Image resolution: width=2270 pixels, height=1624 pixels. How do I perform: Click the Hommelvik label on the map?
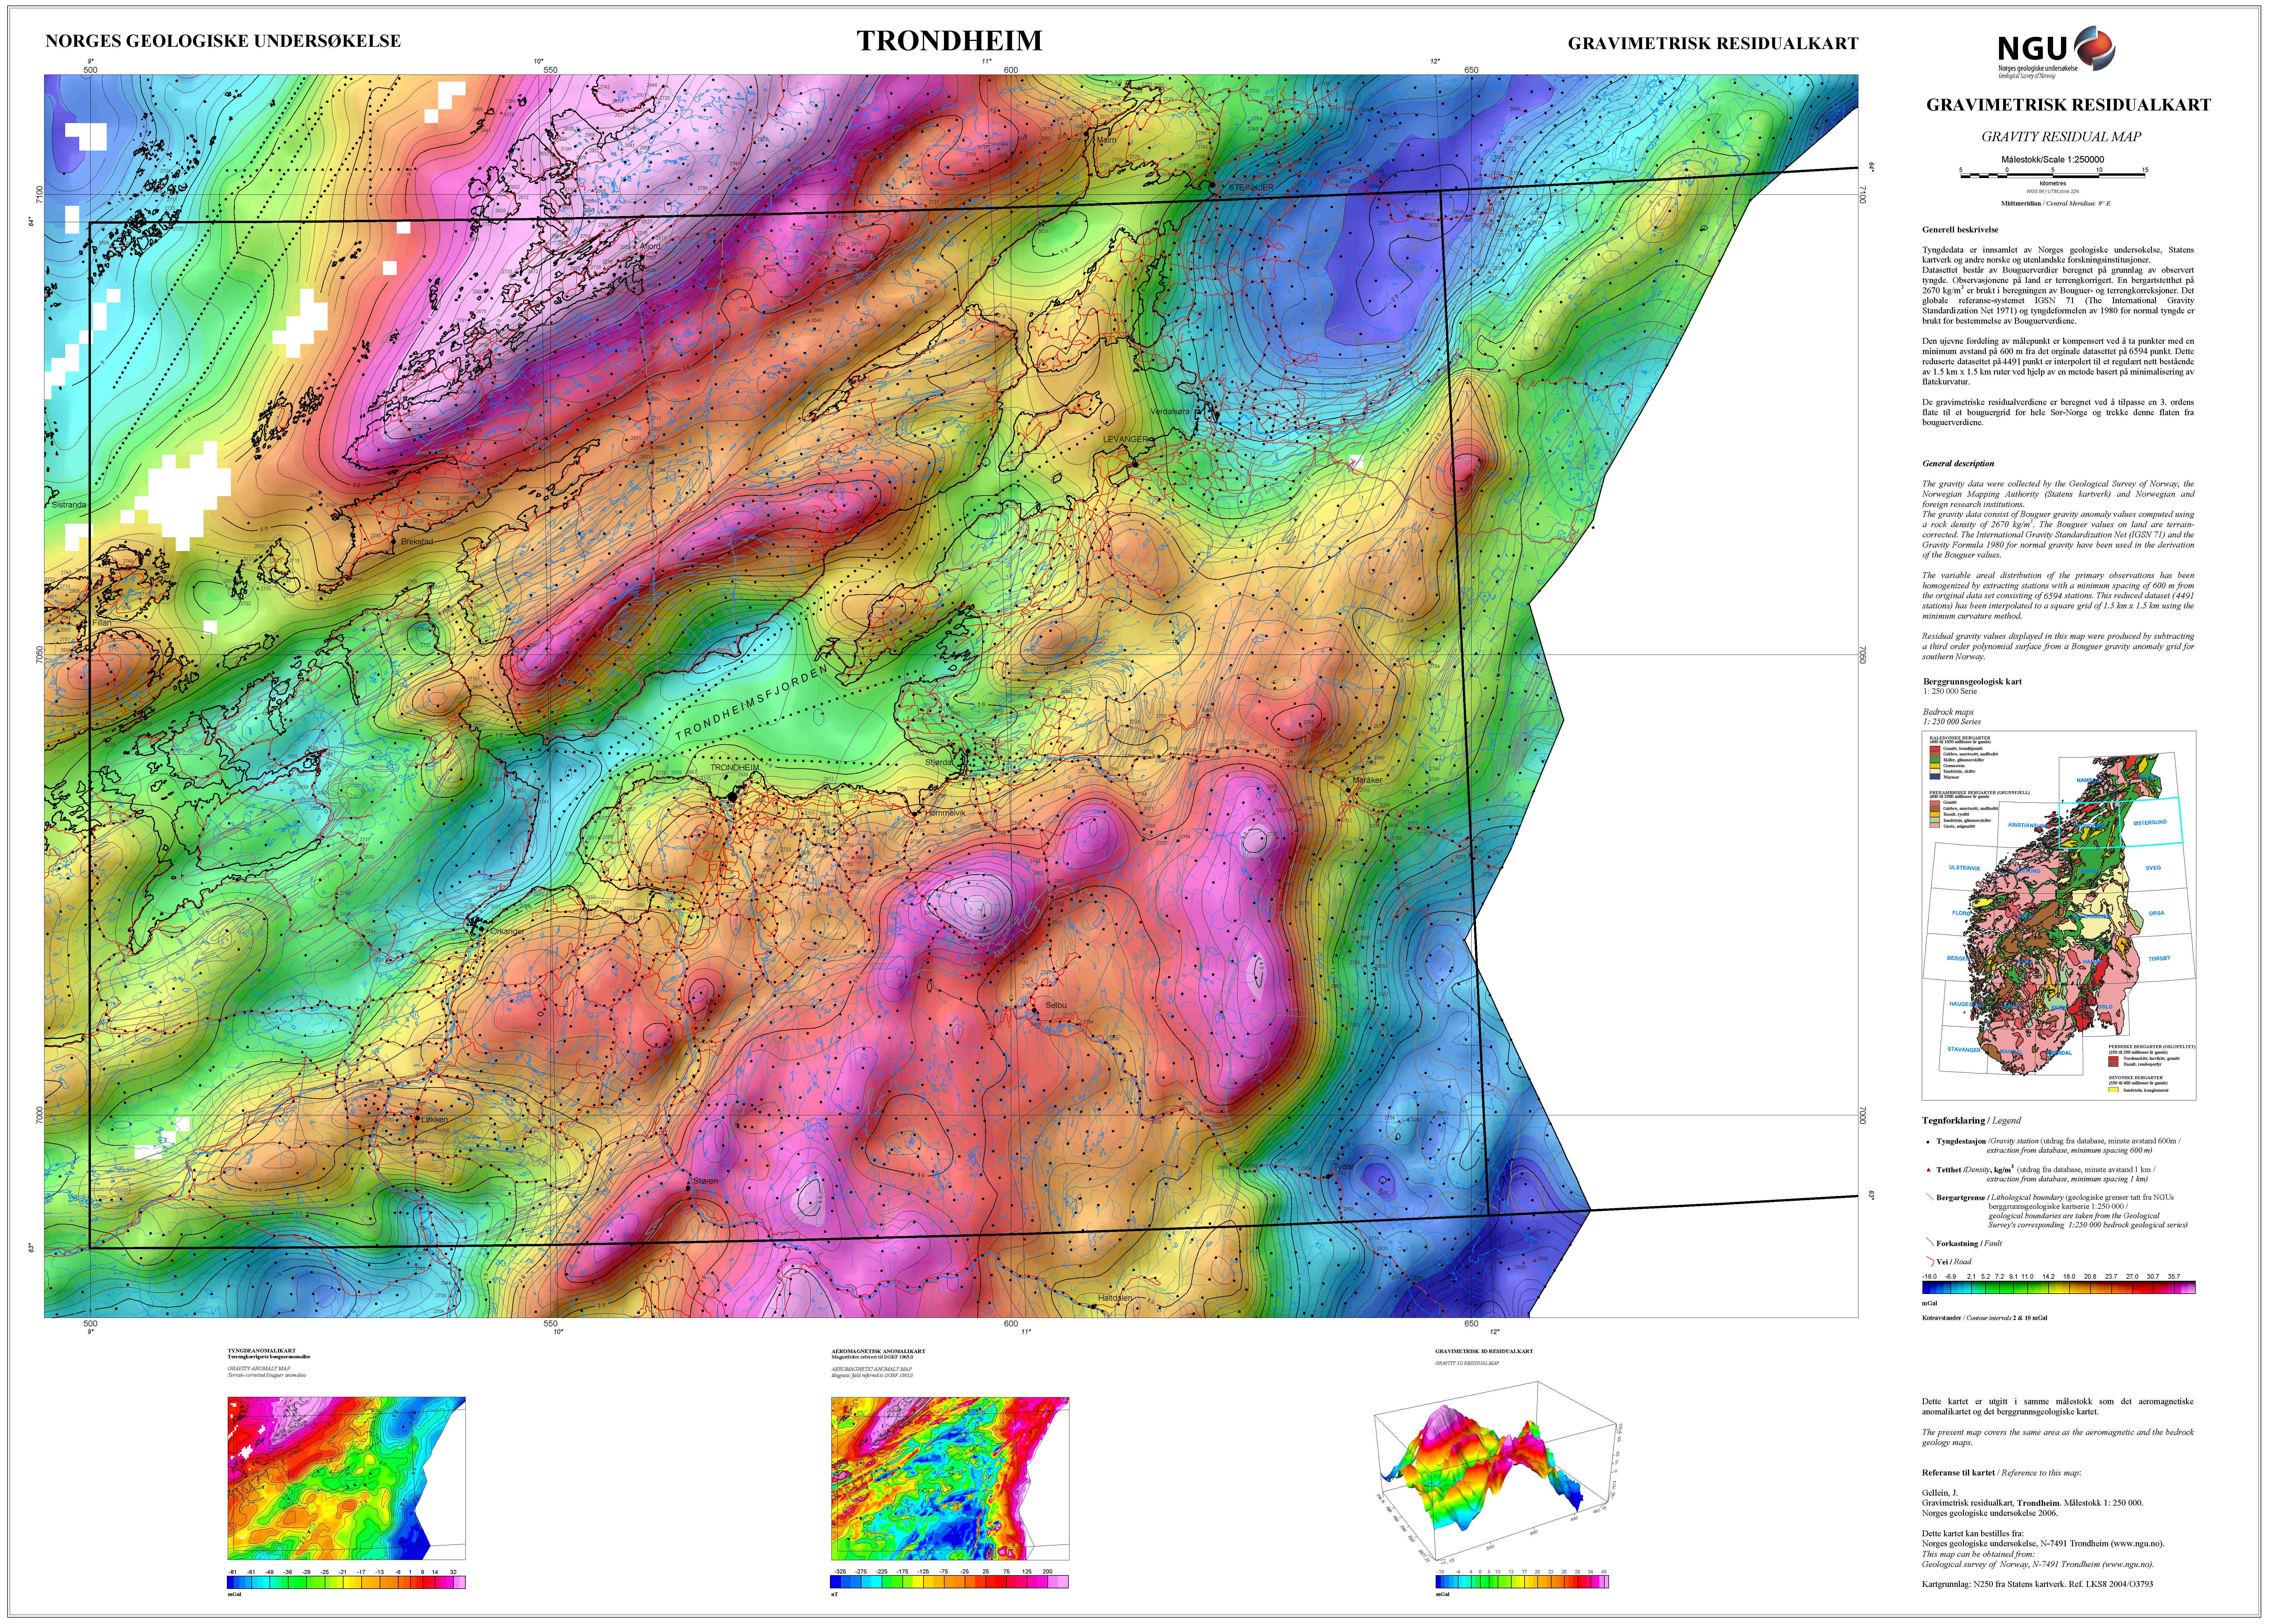click(x=945, y=813)
